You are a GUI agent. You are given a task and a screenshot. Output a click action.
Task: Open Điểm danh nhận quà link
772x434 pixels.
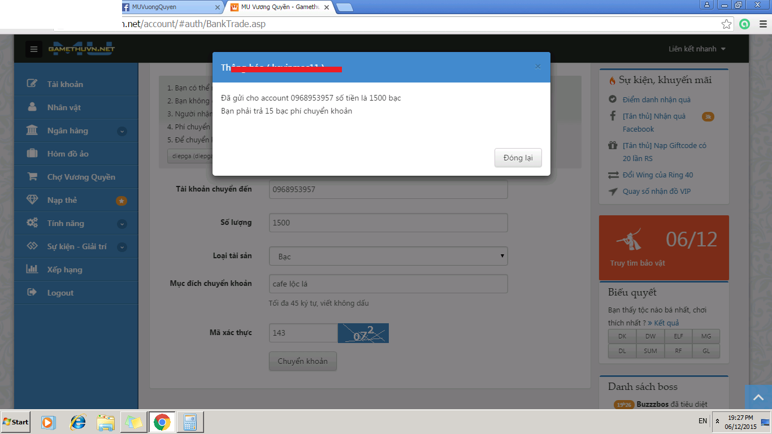point(656,100)
